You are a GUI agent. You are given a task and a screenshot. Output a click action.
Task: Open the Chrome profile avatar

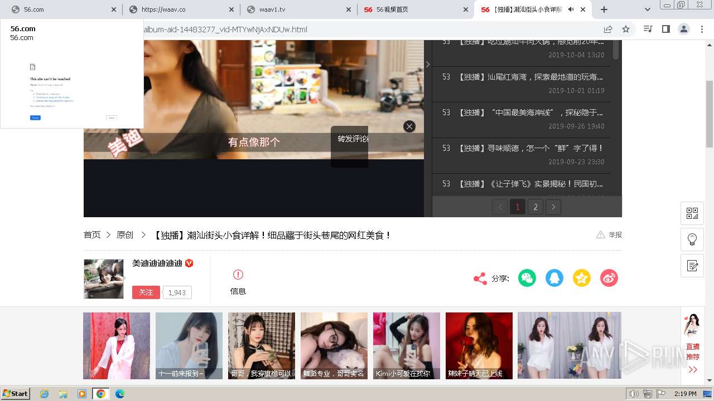click(x=683, y=29)
